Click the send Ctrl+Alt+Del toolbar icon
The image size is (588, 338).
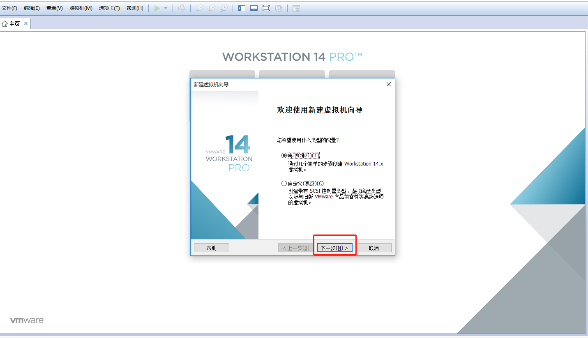pos(182,8)
